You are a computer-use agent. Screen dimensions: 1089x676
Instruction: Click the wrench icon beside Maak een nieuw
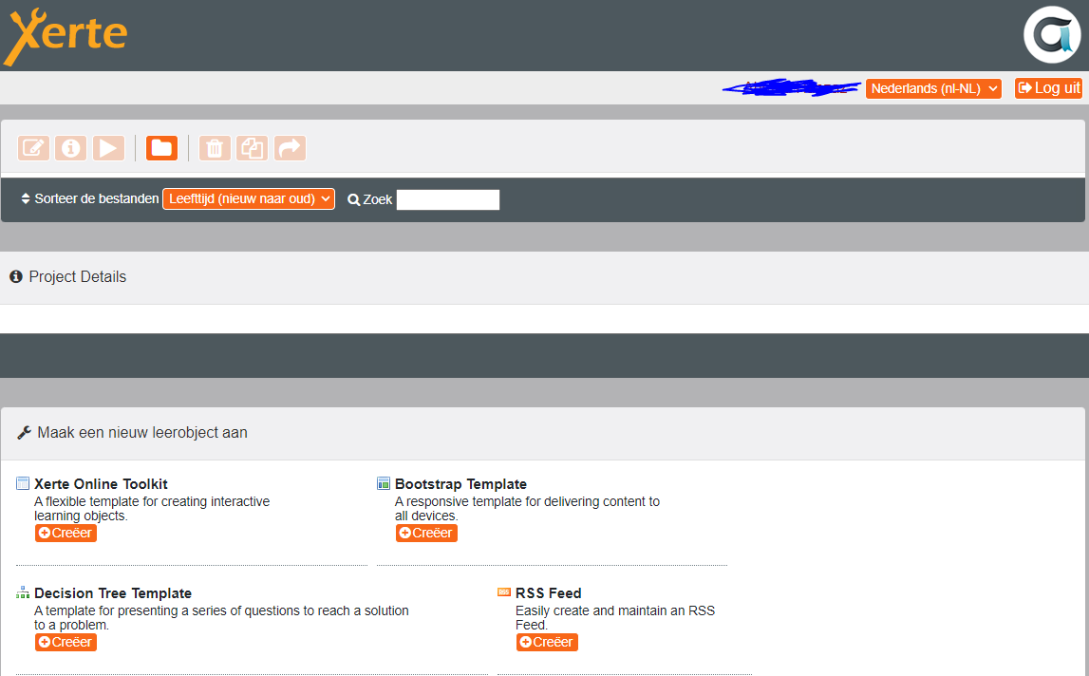click(25, 433)
